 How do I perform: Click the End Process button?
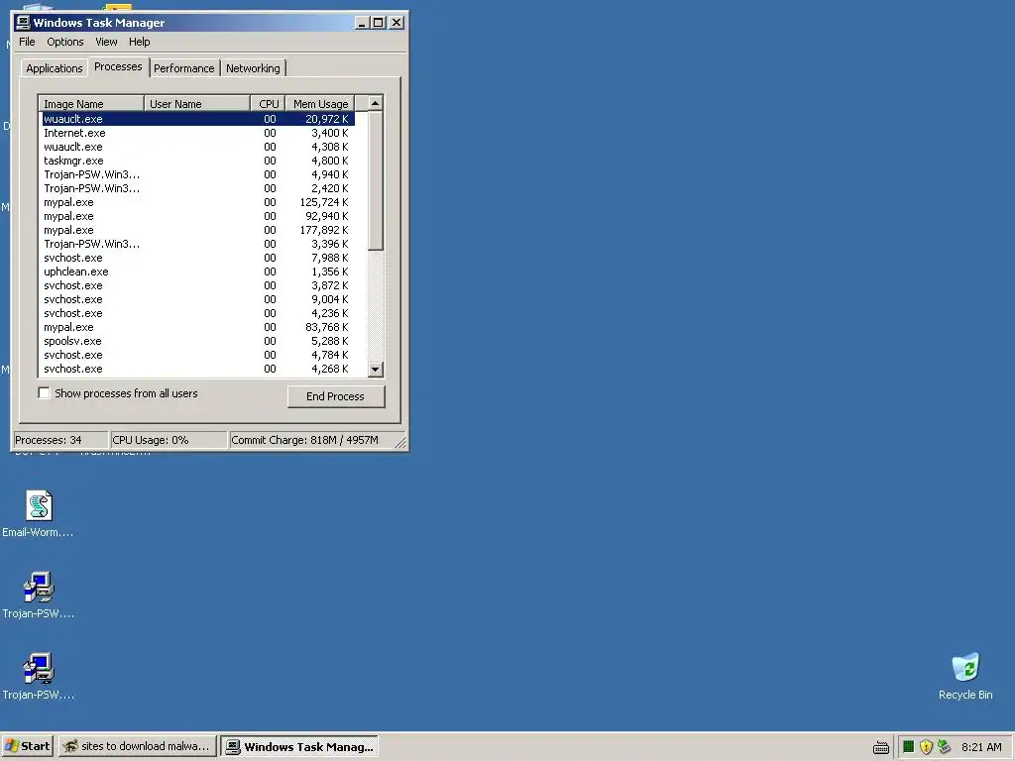335,396
